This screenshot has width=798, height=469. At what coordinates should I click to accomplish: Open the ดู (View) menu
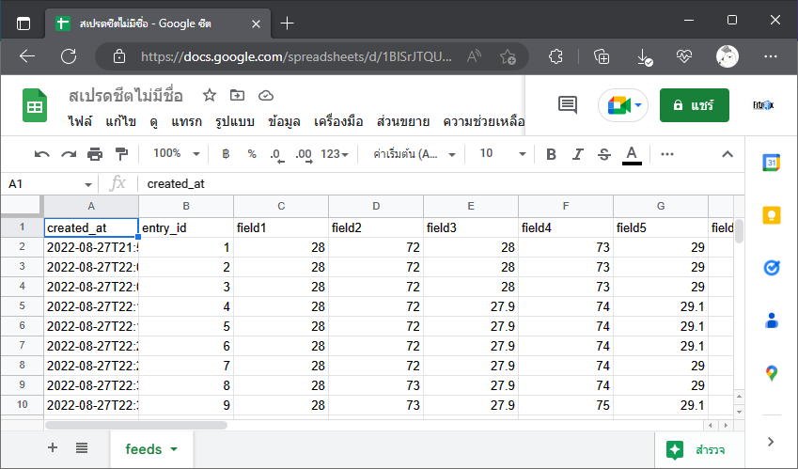pyautogui.click(x=154, y=121)
